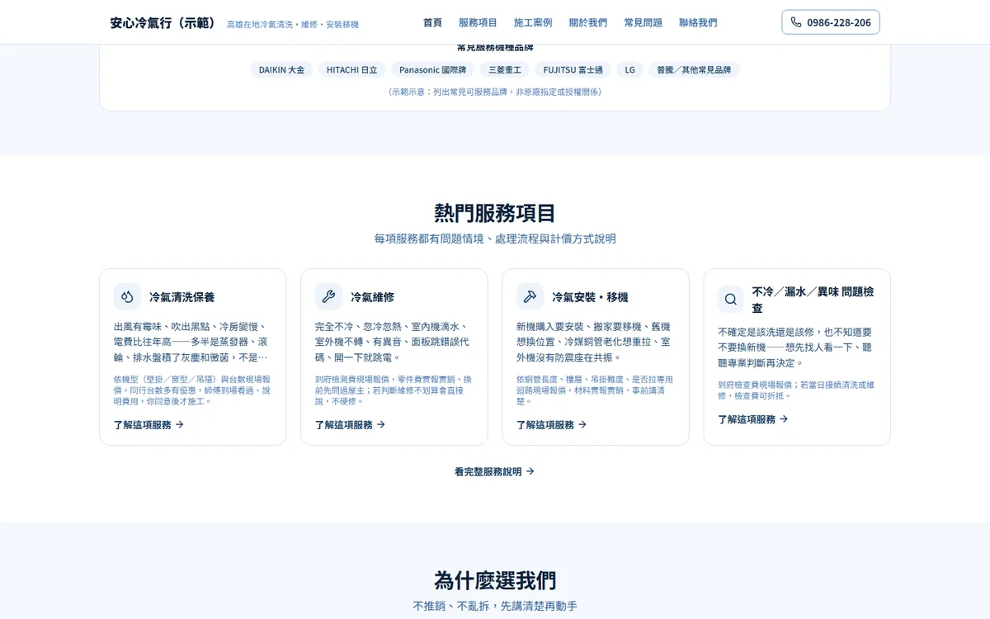Select the Panasonic 國際牌 brand chip
The image size is (990, 619).
point(432,69)
